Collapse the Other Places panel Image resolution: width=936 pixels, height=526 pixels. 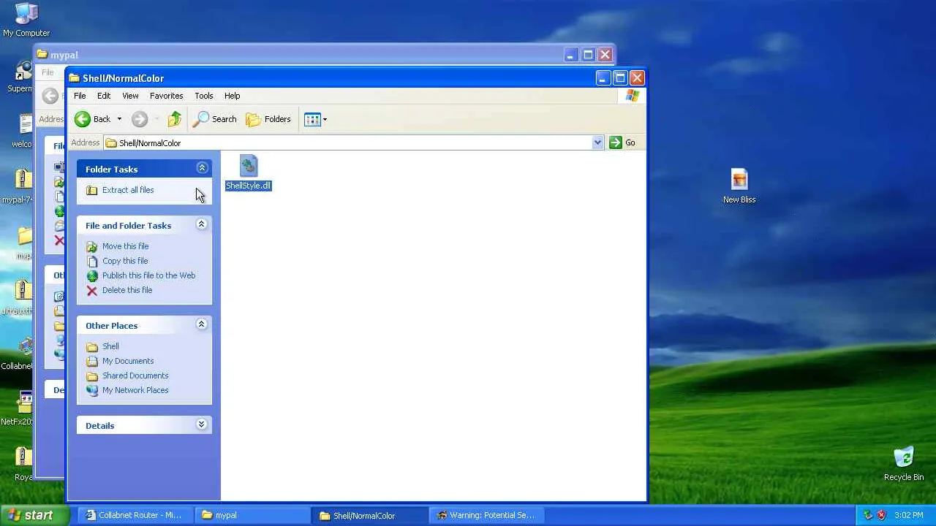pos(202,324)
